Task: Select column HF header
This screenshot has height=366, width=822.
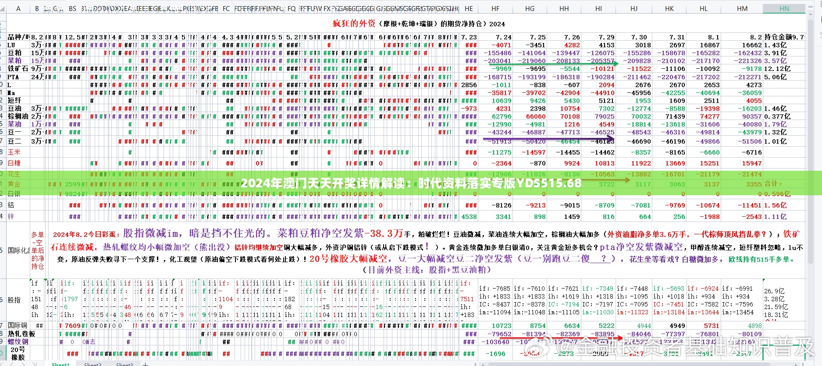Action: tap(495, 8)
